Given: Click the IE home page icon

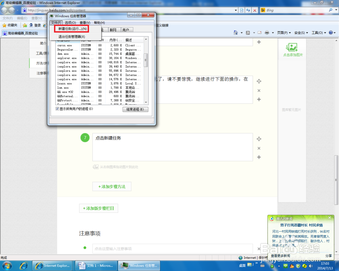Looking at the screenshot, I should (x=236, y=33).
